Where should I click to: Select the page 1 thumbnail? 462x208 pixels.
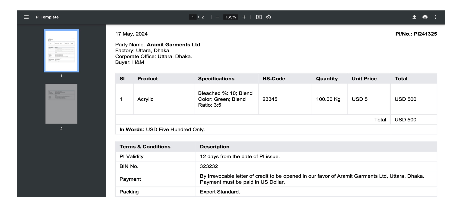click(x=61, y=51)
